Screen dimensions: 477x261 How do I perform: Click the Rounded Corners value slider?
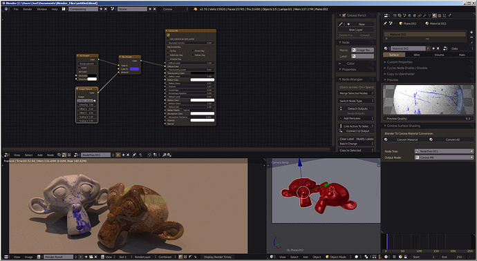point(190,43)
